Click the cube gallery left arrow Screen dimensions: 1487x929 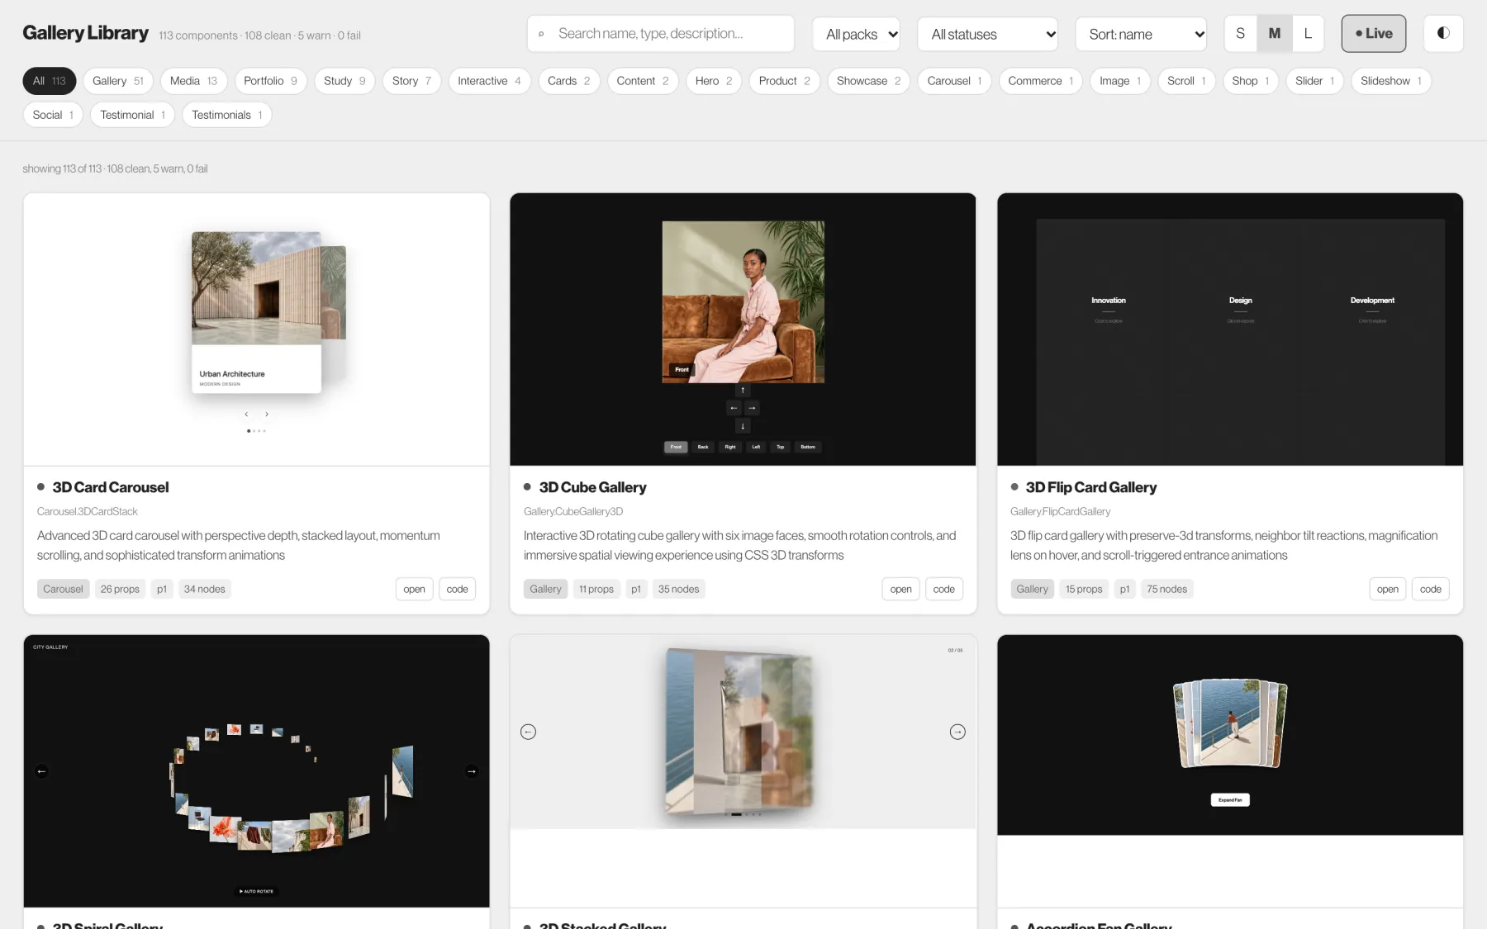734,408
